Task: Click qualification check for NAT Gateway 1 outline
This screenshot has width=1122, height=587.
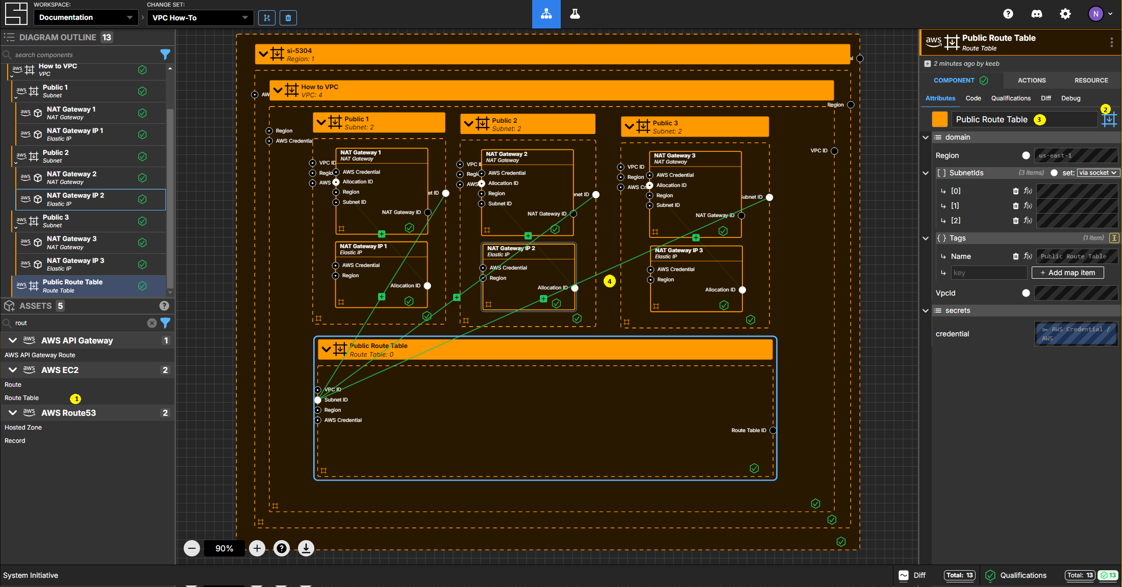Action: 142,113
